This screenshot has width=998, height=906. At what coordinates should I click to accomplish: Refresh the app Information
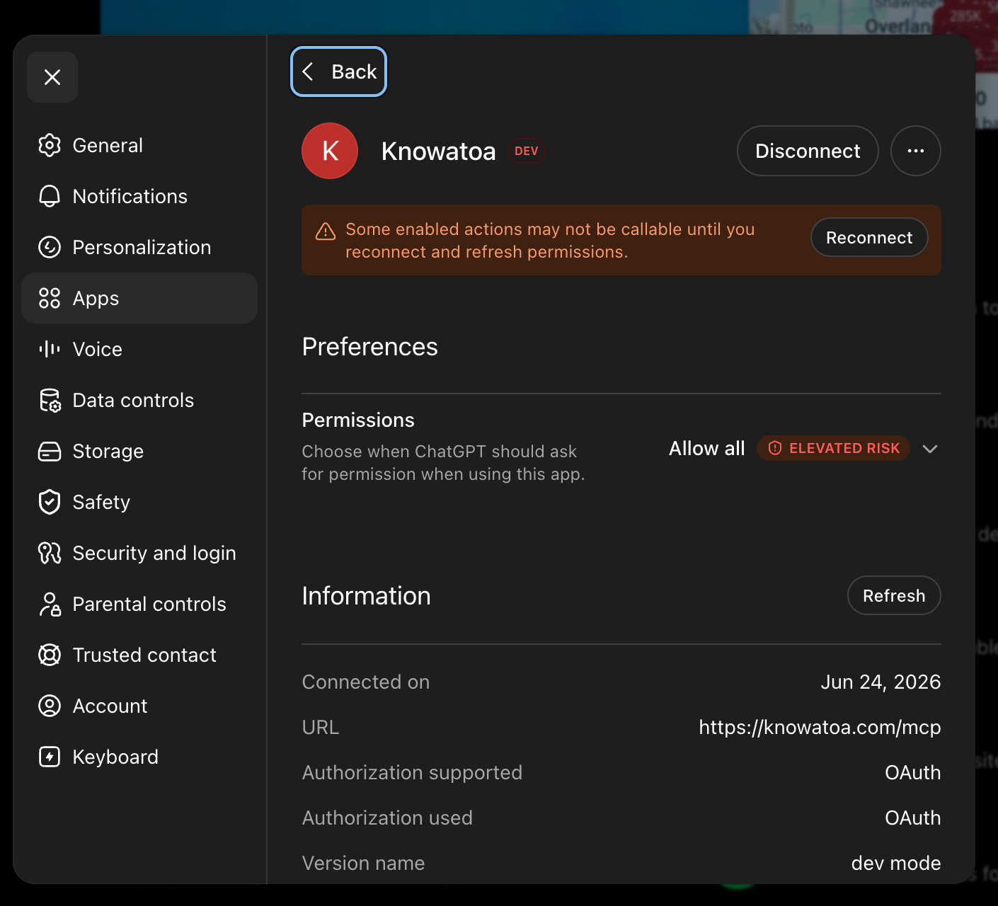click(x=894, y=595)
